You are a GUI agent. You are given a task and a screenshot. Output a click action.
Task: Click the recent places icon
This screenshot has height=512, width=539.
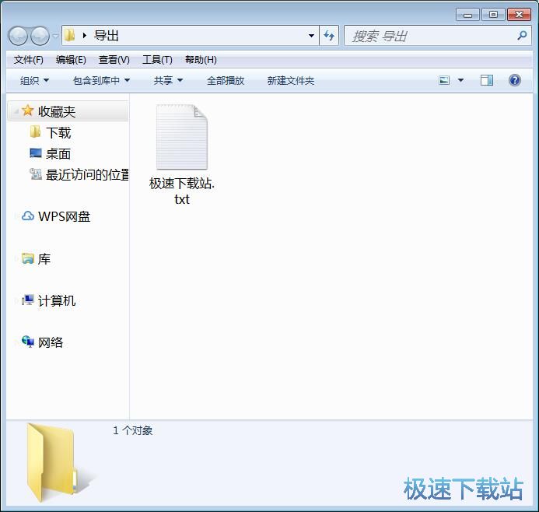[x=36, y=174]
